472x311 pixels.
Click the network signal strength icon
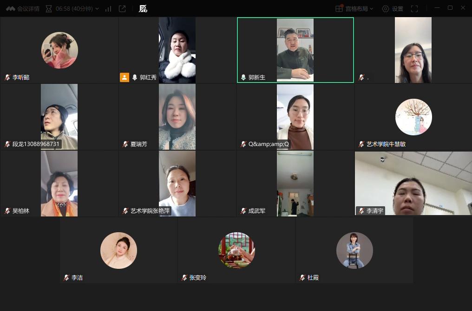tap(108, 8)
